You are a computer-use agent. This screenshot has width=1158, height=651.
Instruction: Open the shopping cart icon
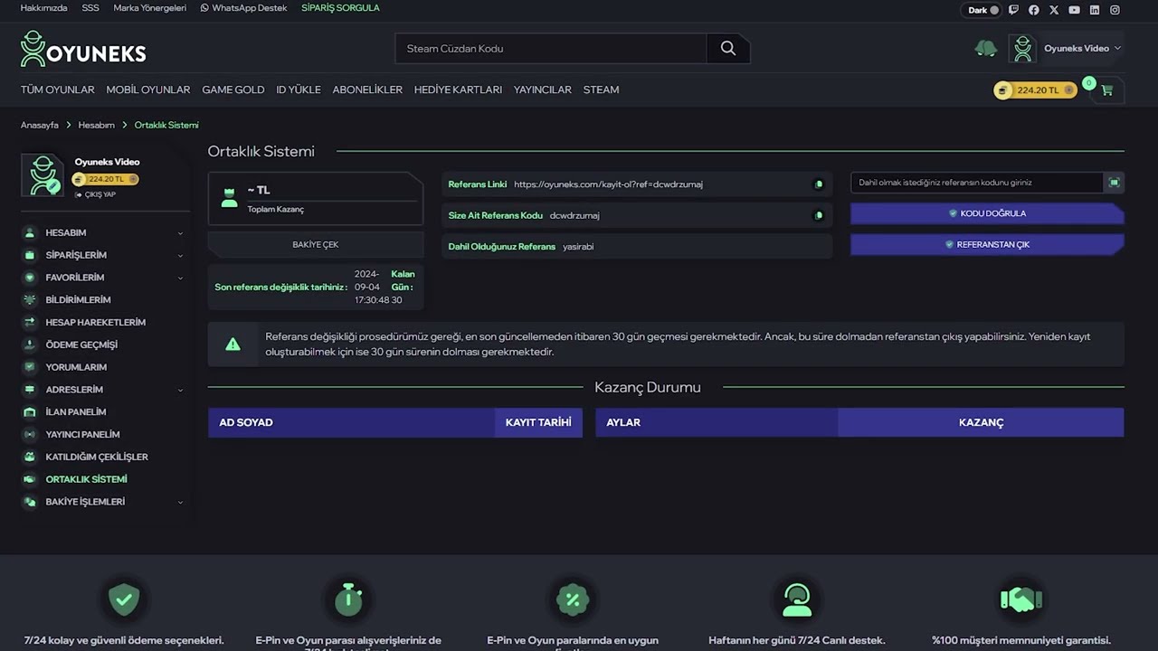coord(1106,90)
